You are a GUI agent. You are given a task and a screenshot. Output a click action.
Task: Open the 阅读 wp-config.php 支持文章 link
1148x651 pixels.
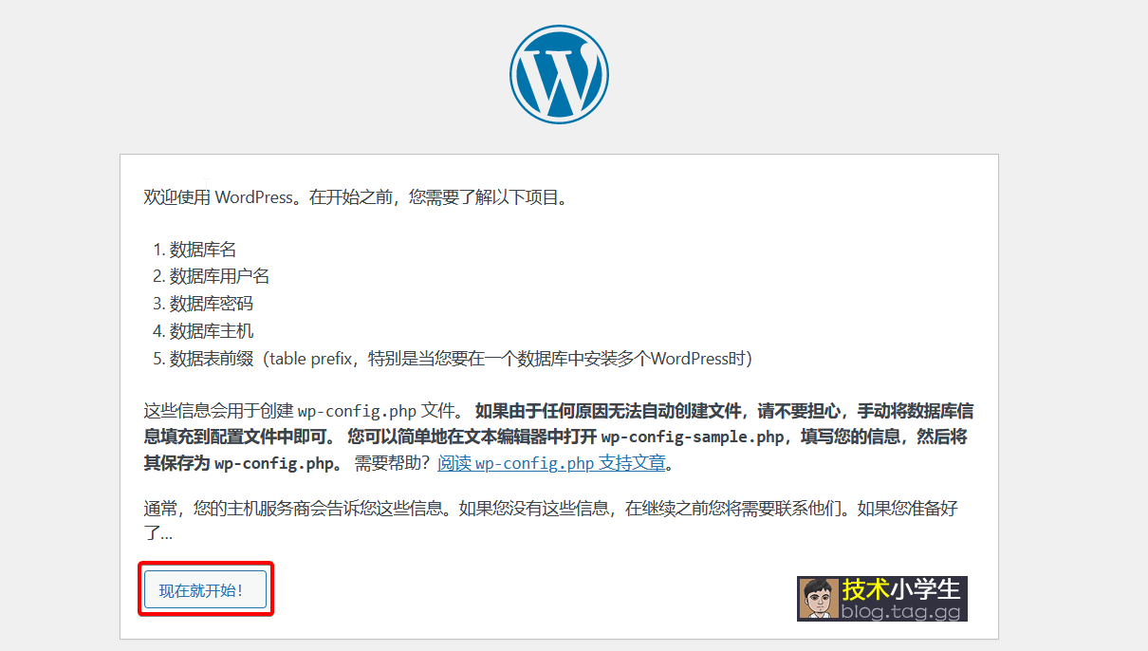(x=552, y=464)
